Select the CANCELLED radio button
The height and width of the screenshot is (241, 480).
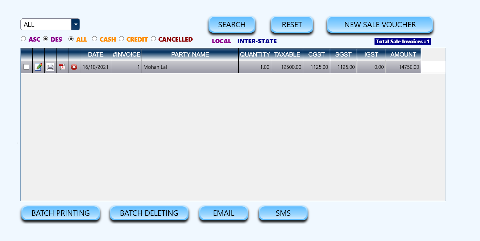click(x=153, y=39)
